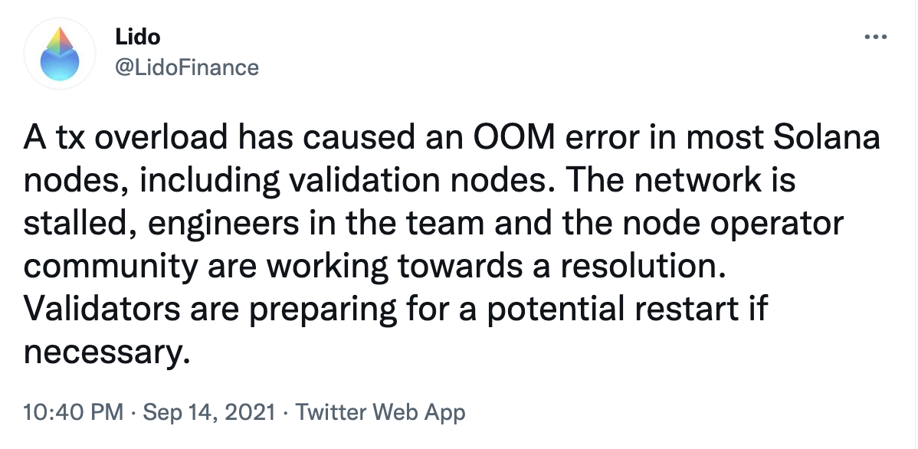This screenshot has height=449, width=918.
Task: Click the word community in the tweet
Action: pos(110,268)
